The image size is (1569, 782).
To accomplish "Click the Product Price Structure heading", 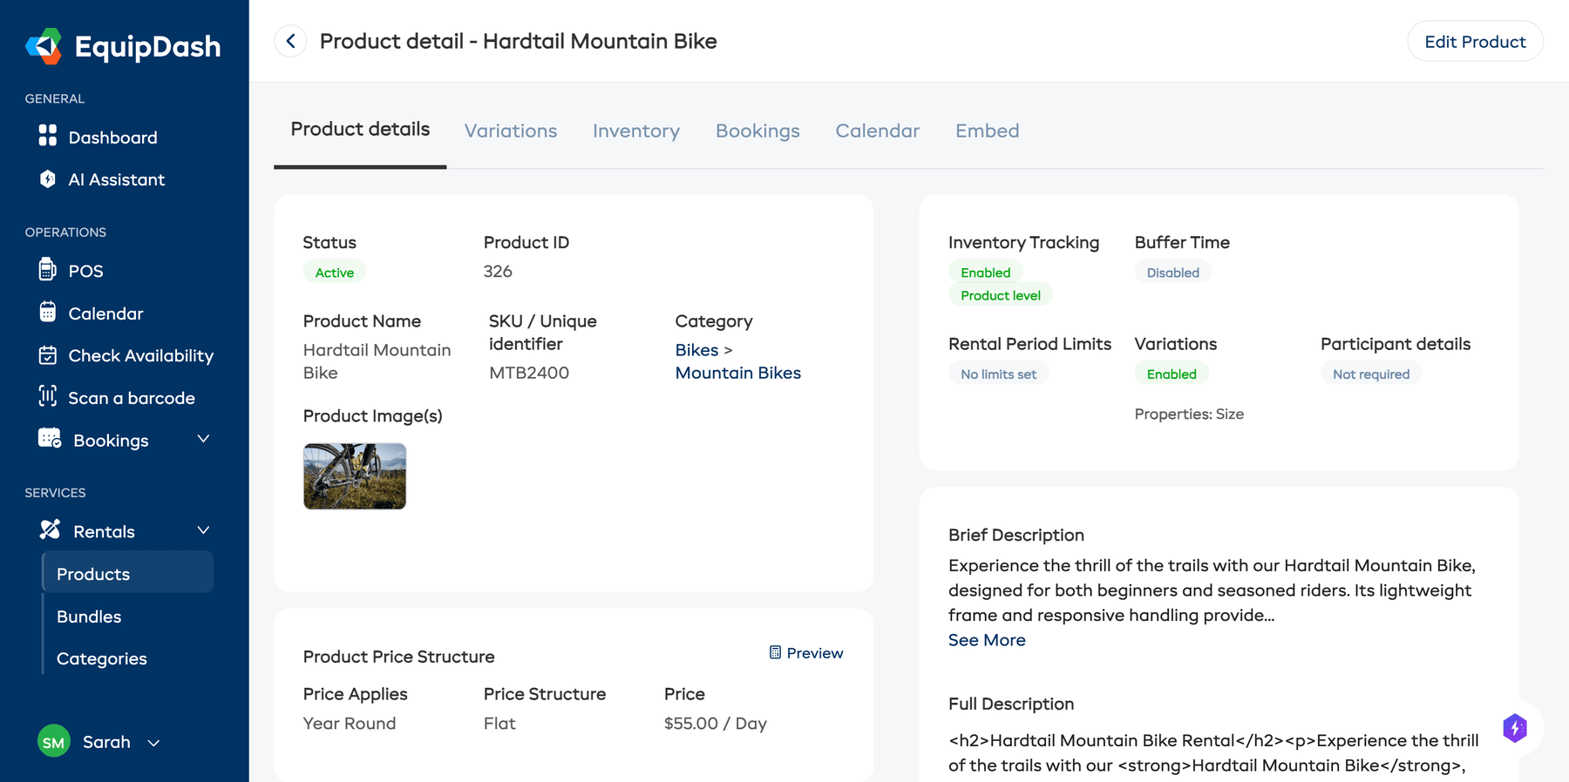I will [399, 656].
